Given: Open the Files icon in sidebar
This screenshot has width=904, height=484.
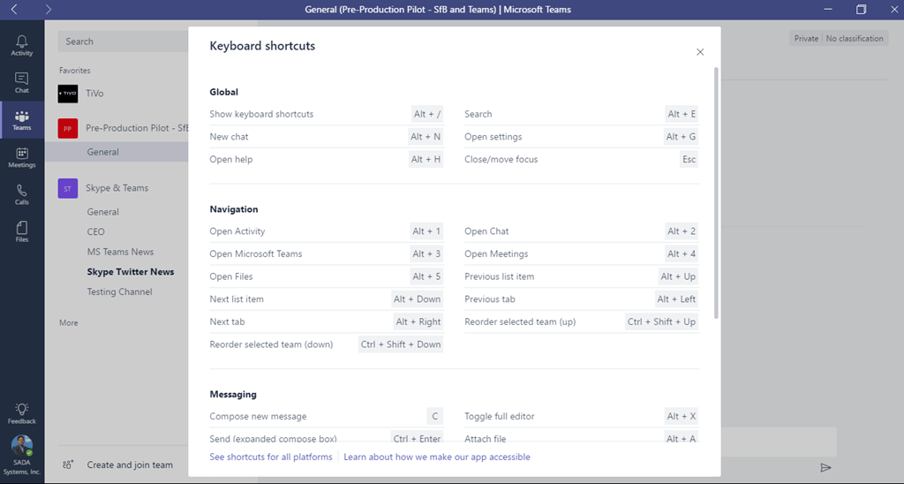Looking at the screenshot, I should pos(22,227).
